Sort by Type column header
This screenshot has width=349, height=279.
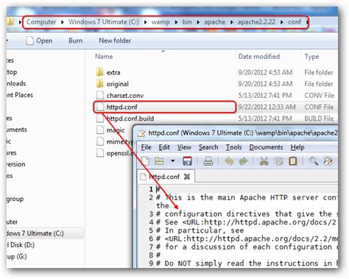(311, 57)
